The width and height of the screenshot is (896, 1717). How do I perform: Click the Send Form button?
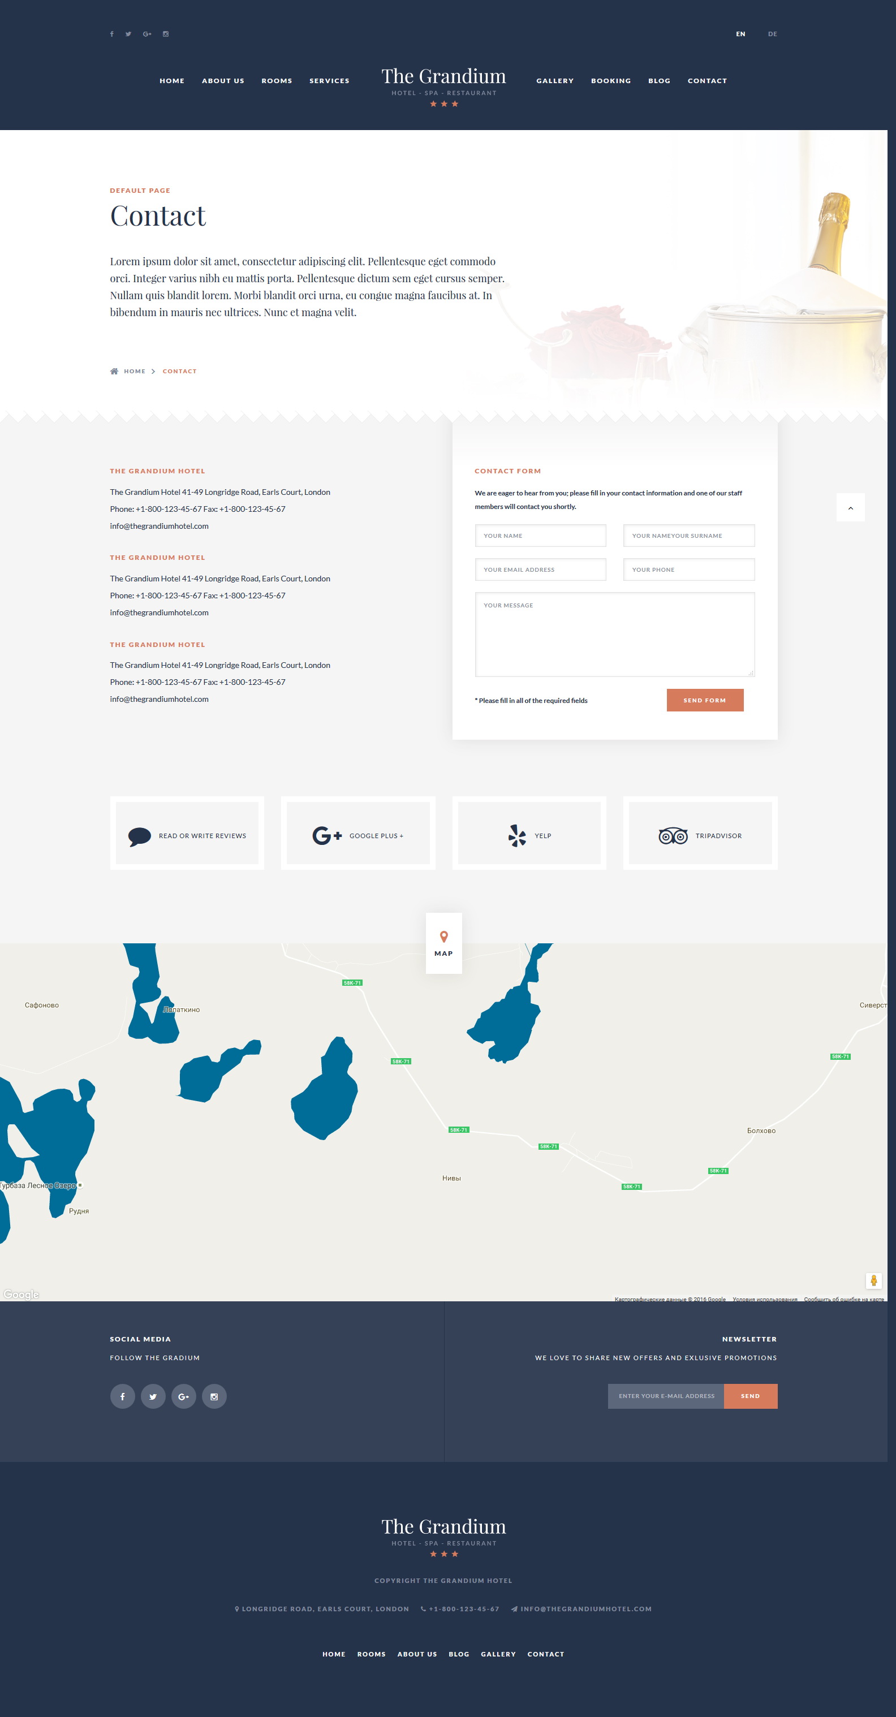point(705,701)
